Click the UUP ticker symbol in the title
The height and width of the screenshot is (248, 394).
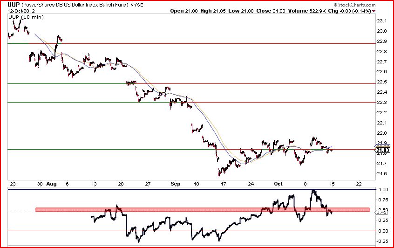14,5
